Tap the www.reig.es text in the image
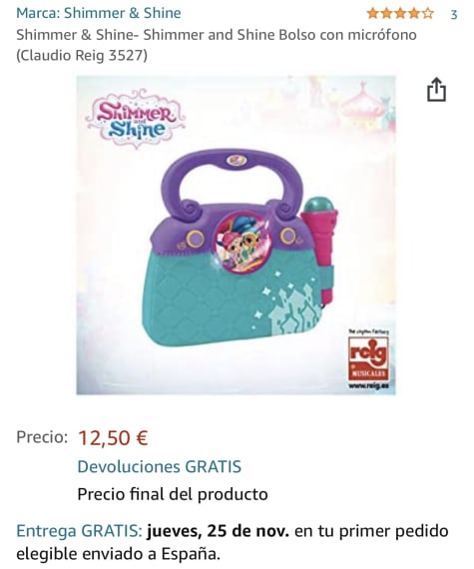474x569 pixels. (x=369, y=385)
